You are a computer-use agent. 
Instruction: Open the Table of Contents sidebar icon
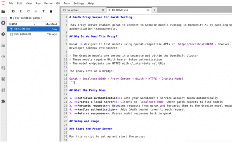tap(3, 45)
